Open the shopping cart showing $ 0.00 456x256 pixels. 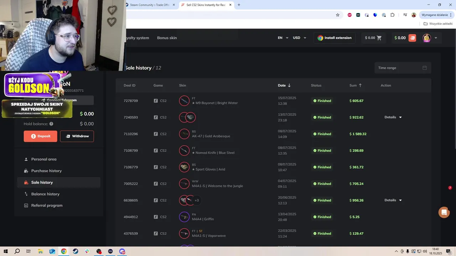coord(373,38)
